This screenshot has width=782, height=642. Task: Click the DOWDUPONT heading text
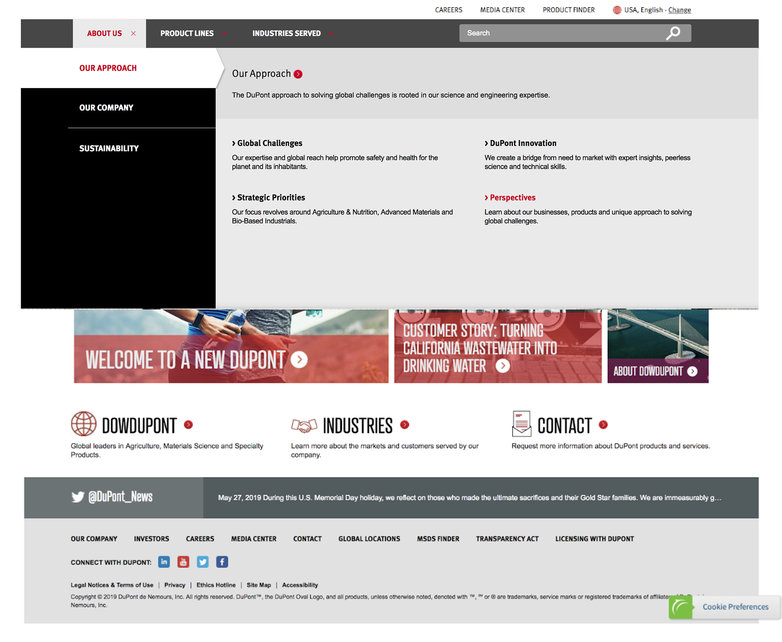(139, 426)
